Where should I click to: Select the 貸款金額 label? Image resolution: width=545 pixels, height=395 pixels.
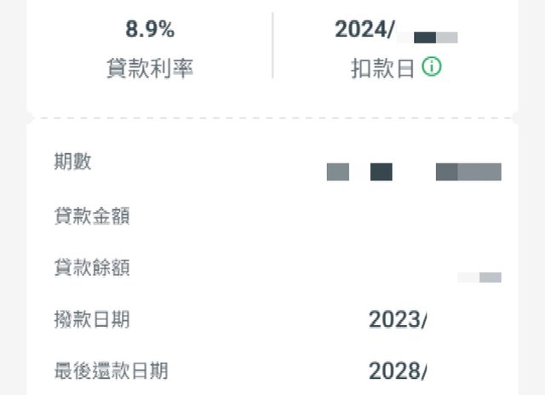[91, 215]
